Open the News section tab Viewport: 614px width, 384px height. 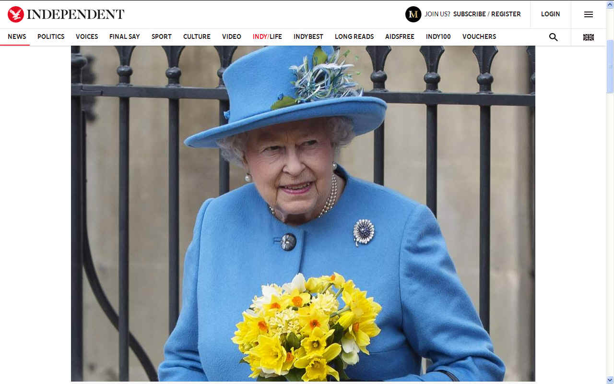(17, 36)
